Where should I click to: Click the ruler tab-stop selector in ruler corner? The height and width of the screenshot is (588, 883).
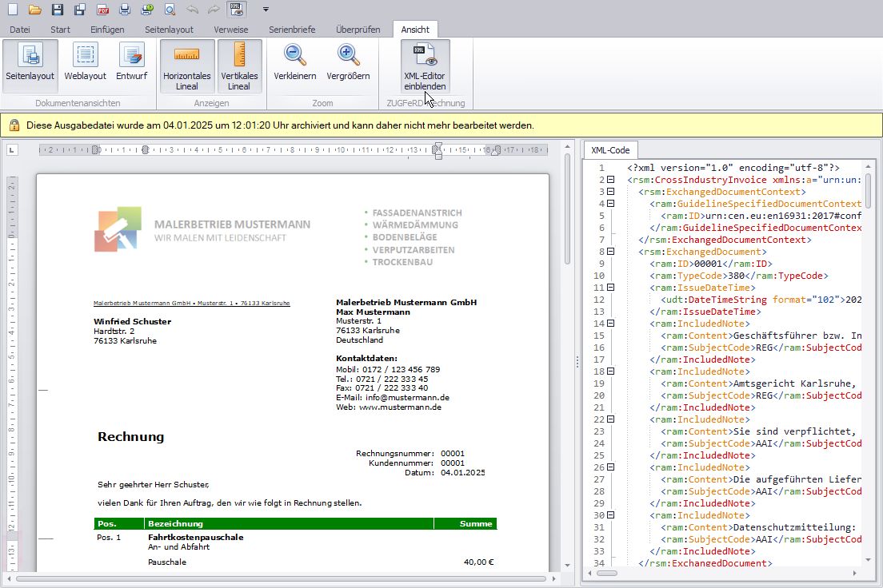[x=12, y=149]
